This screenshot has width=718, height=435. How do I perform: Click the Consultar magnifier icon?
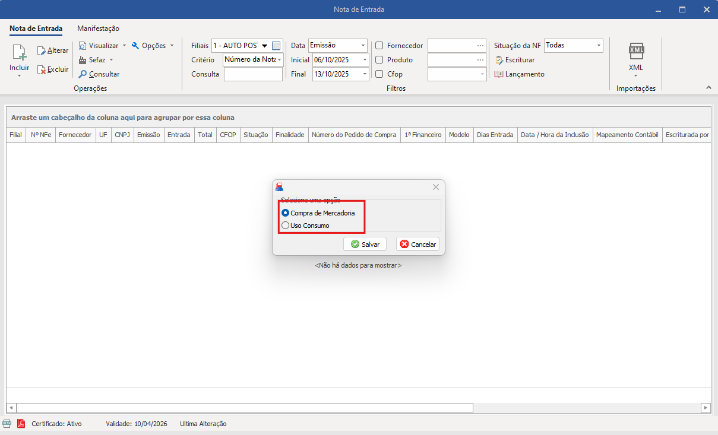pyautogui.click(x=83, y=74)
